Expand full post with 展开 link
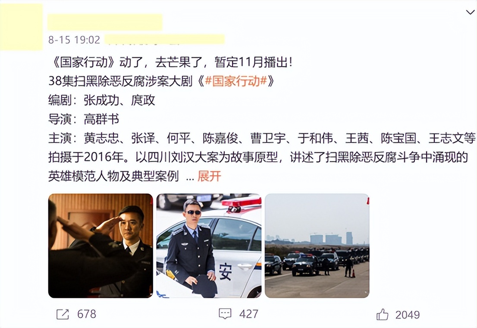The width and height of the screenshot is (477, 328). point(209,177)
